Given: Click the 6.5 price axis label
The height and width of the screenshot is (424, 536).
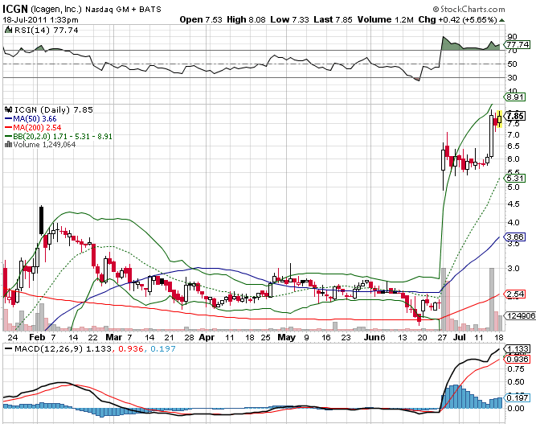Looking at the screenshot, I should point(513,146).
